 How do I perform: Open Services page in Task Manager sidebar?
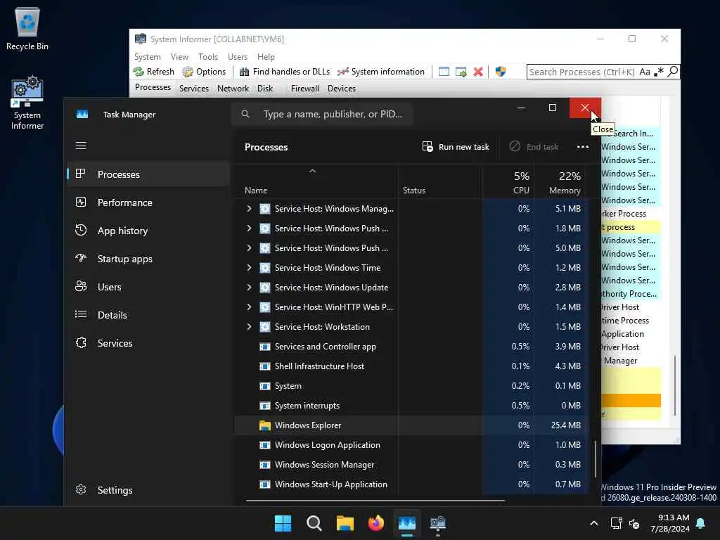pos(148,343)
